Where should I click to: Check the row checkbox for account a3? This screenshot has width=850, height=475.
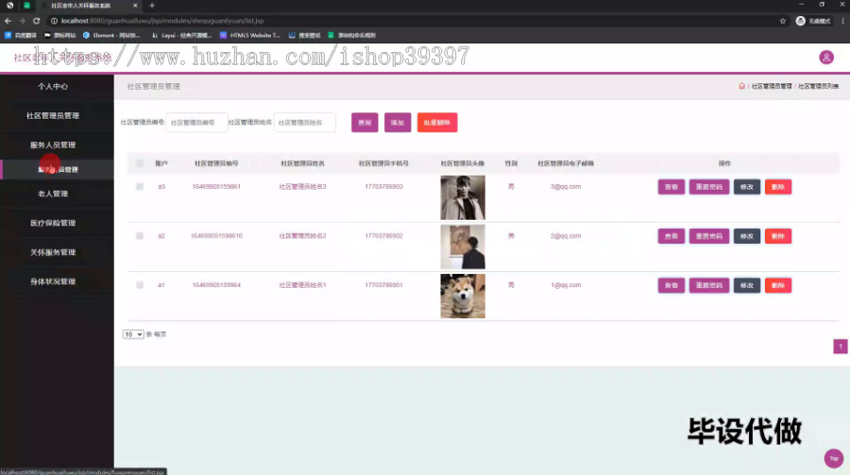pos(140,187)
